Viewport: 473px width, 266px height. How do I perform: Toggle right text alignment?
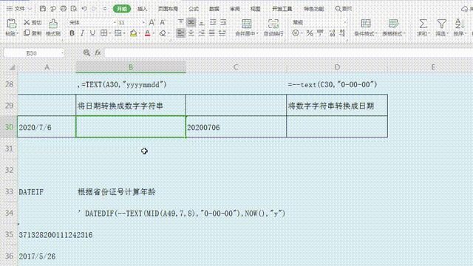click(x=202, y=33)
